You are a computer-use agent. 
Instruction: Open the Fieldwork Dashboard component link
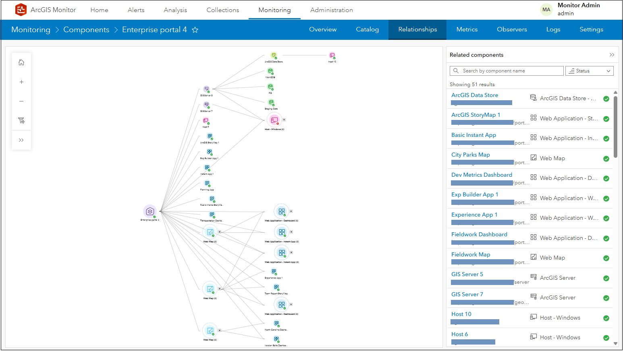pos(479,234)
